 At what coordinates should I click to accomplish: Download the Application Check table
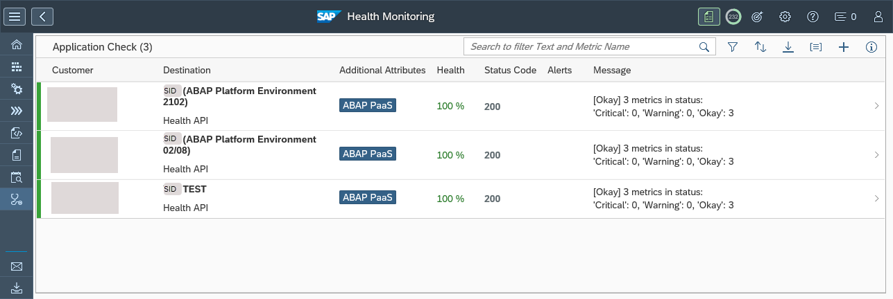click(x=788, y=47)
